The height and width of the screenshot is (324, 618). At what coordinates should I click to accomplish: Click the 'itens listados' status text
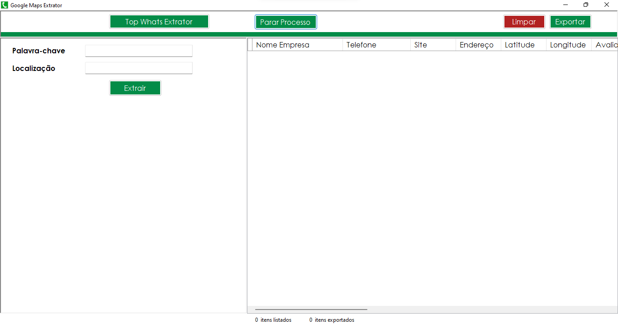tap(276, 320)
